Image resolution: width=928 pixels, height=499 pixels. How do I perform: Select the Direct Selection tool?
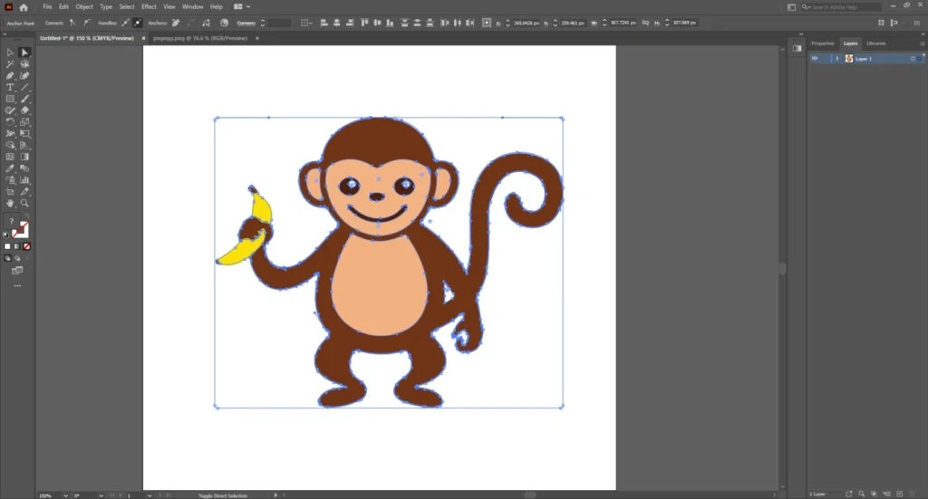[24, 53]
